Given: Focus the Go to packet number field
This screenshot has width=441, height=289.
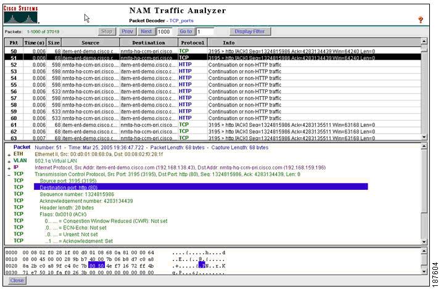Looking at the screenshot, I should [205, 32].
